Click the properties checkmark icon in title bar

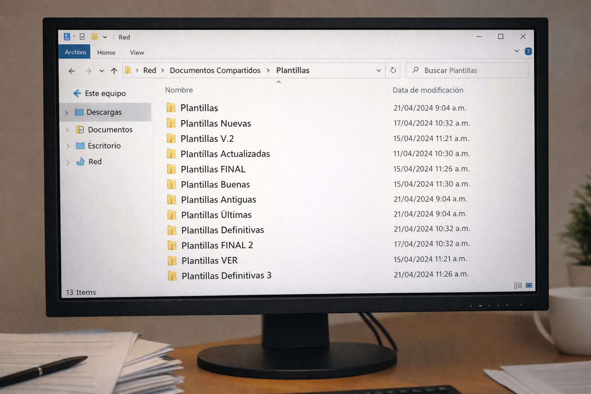(82, 37)
